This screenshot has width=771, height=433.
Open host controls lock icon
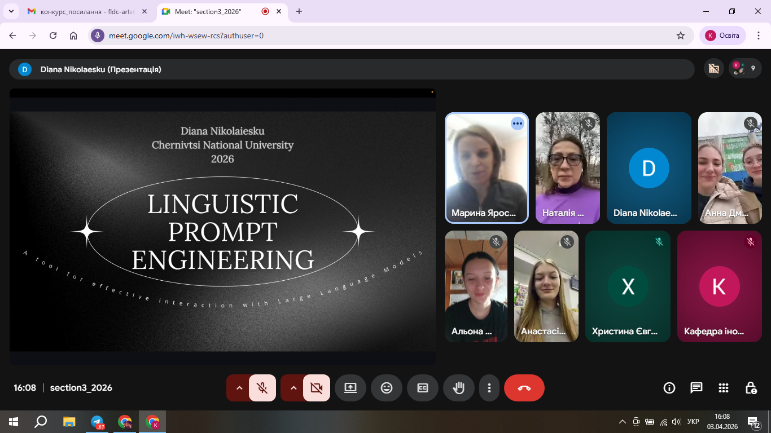pos(751,388)
